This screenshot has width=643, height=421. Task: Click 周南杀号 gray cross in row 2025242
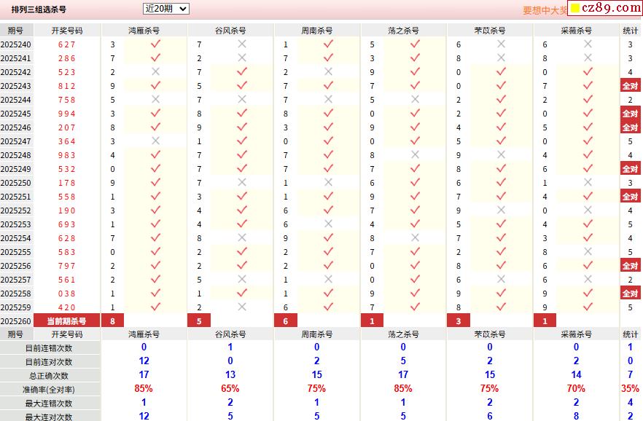(328, 71)
